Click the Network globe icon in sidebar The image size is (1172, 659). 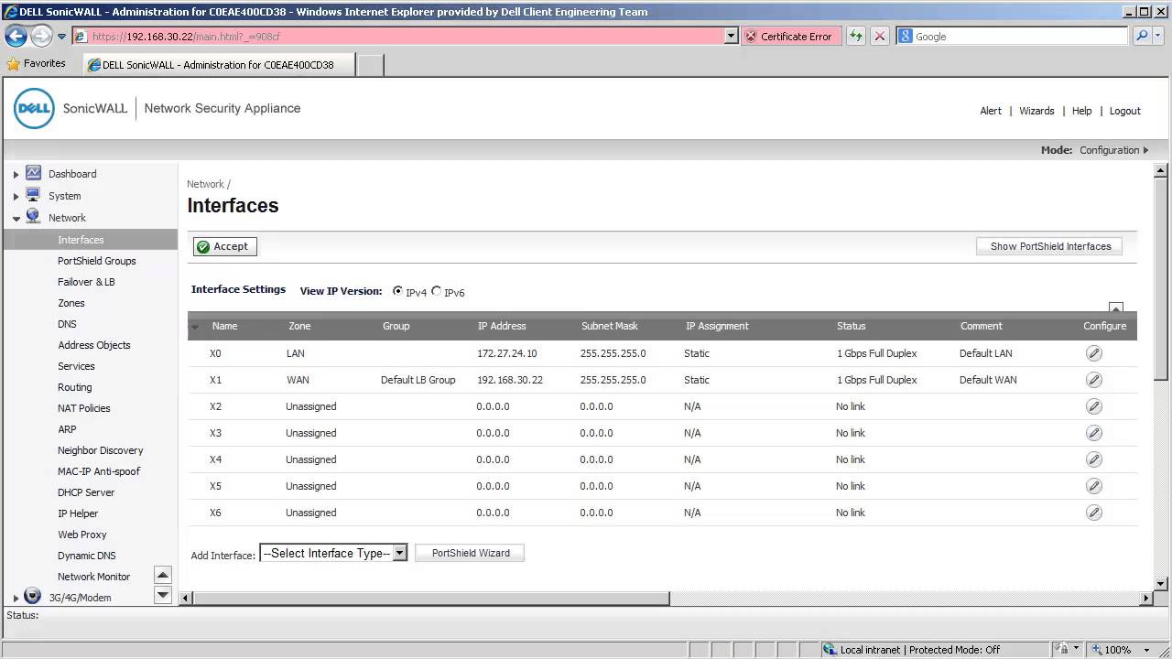(x=33, y=217)
